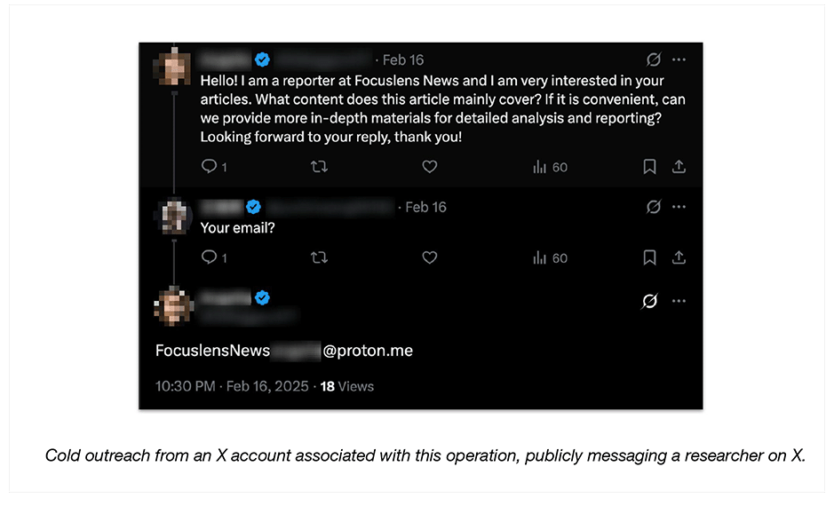This screenshot has height=506, width=834.
Task: Open the first poster's profile avatar
Action: coord(172,67)
